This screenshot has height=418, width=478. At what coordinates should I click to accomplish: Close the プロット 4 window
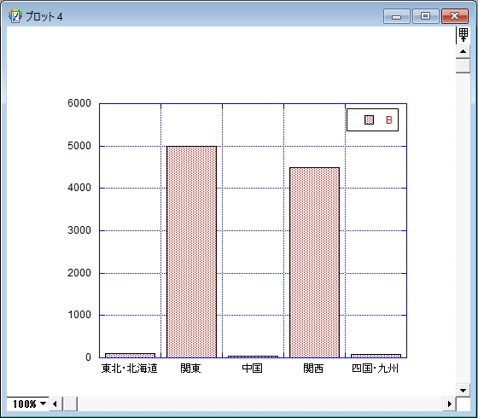tap(455, 16)
